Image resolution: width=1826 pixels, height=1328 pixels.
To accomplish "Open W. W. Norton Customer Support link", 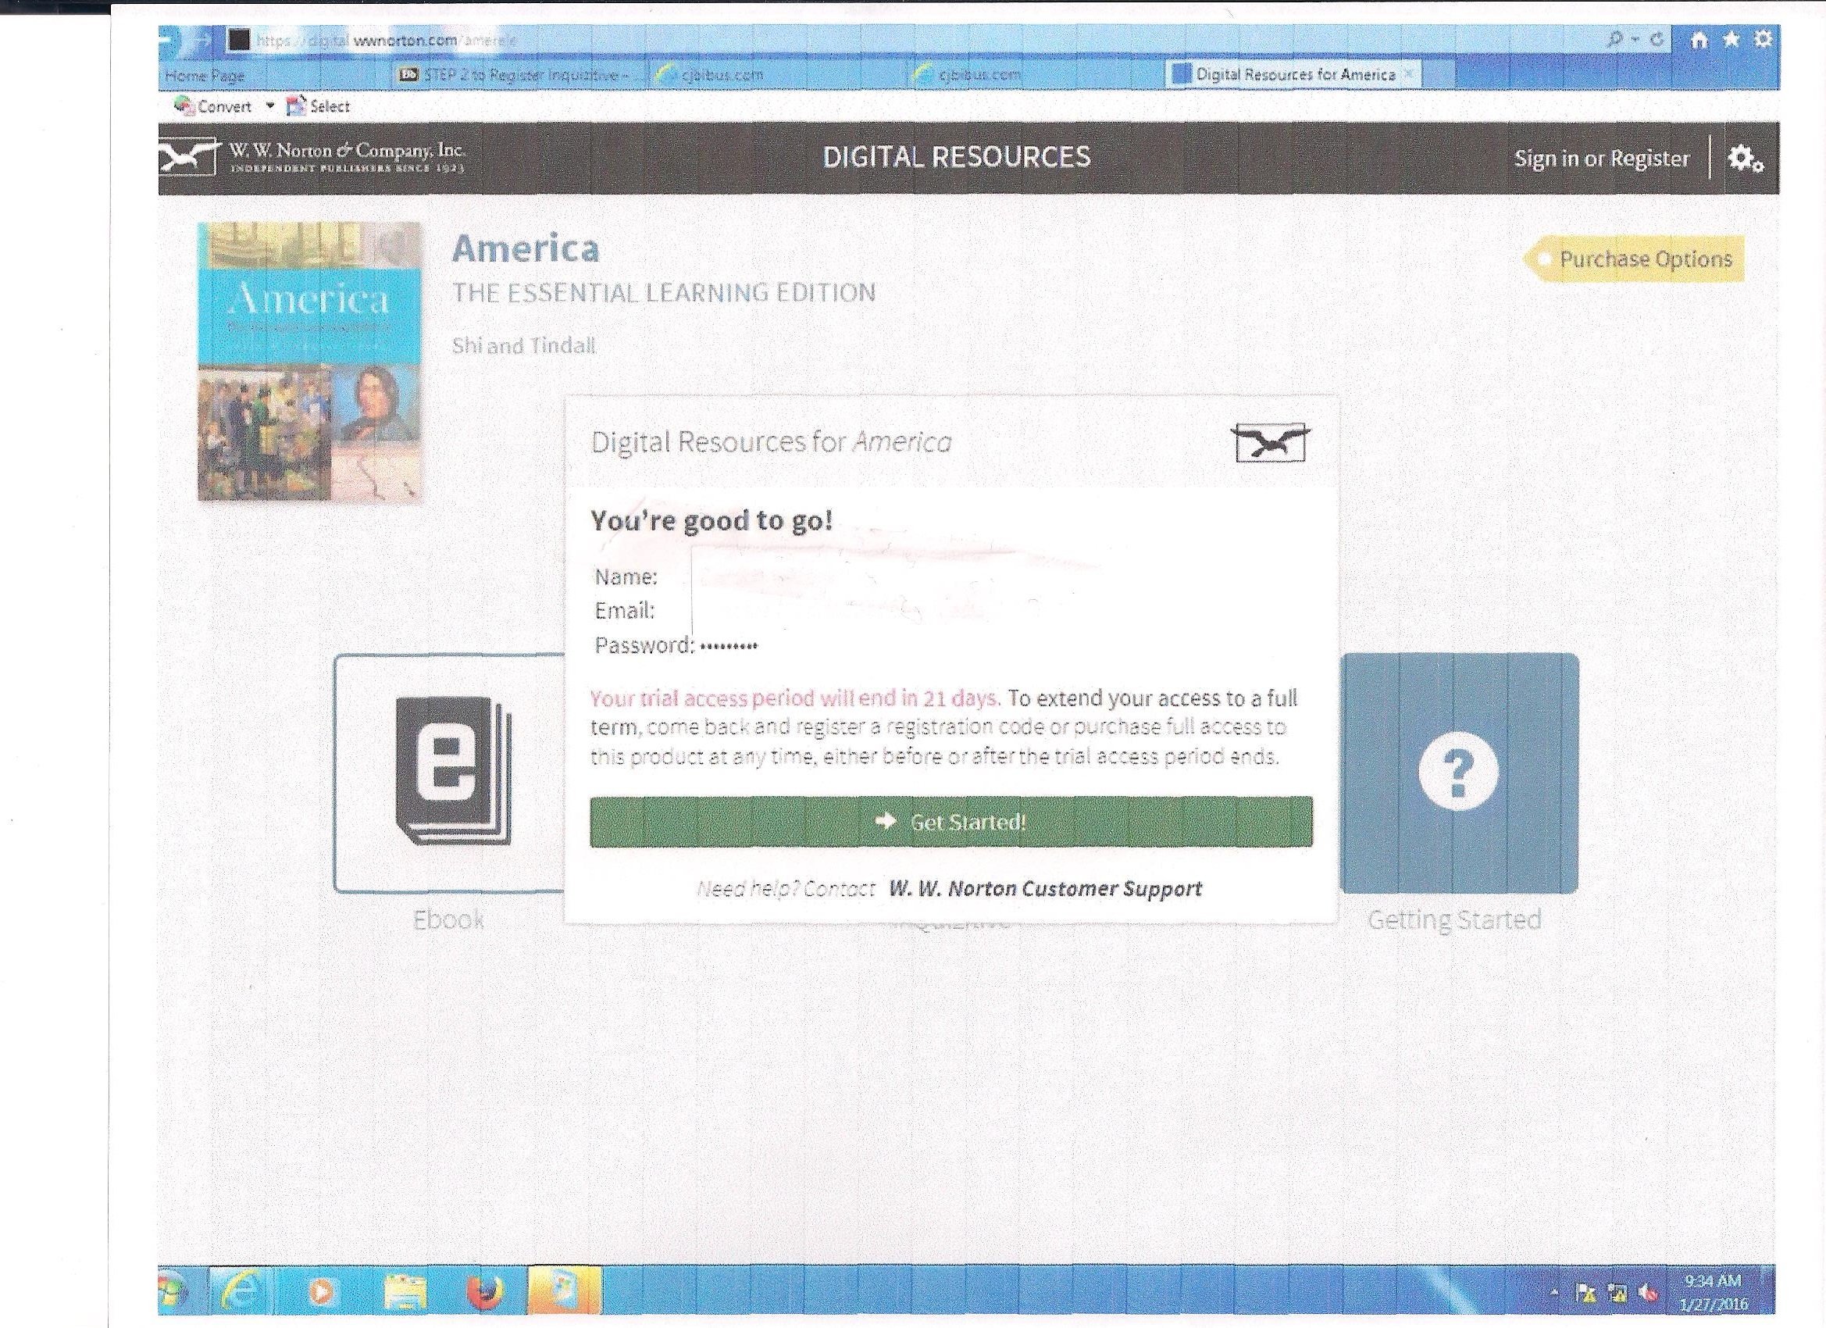I will tap(1045, 888).
